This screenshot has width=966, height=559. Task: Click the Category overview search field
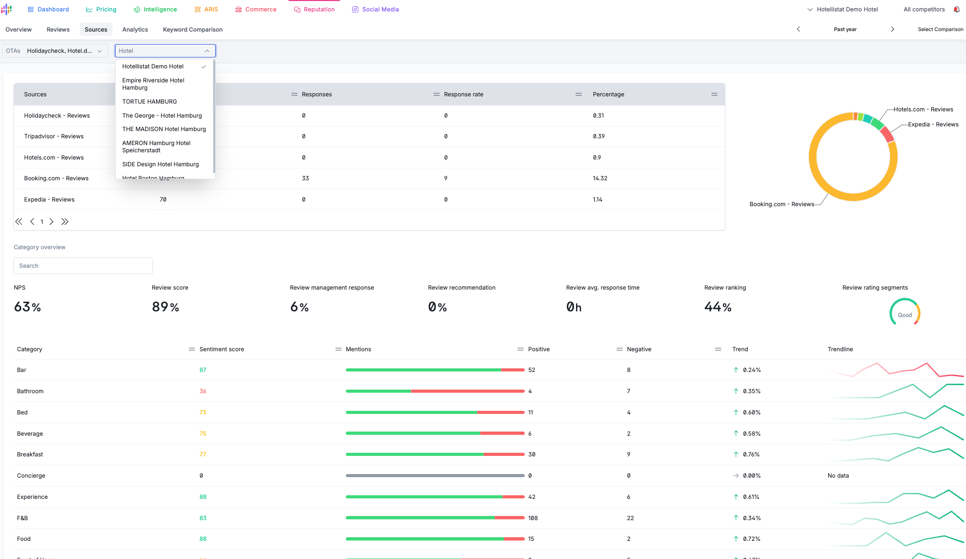tap(83, 266)
